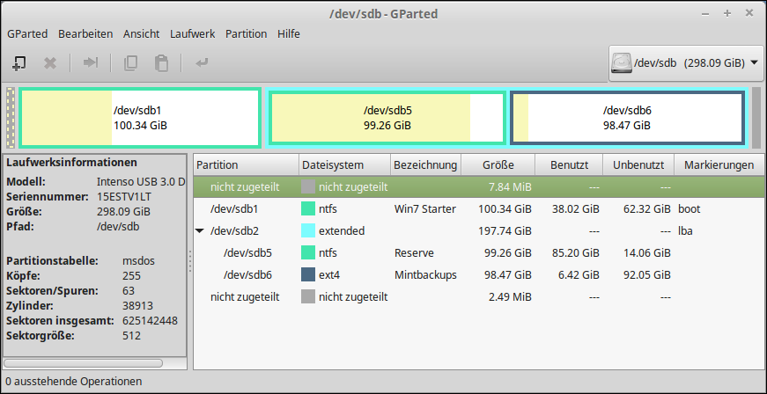The image size is (767, 394).
Task: Open the Ansicht menu
Action: pos(142,33)
